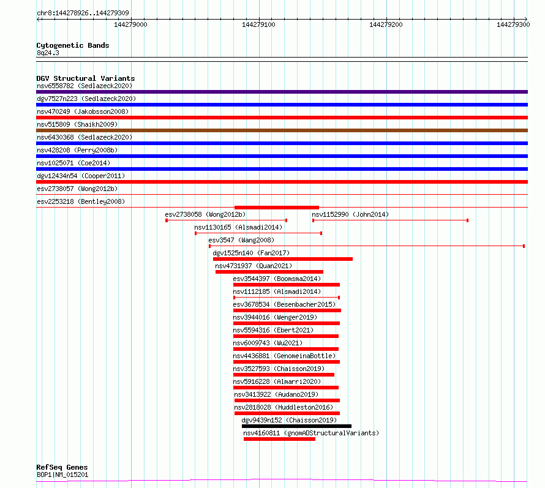The image size is (545, 488).
Task: Click the nsv1025071 (Coe2014) label
Action: pyautogui.click(x=73, y=163)
